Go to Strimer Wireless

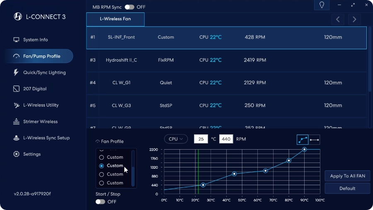(40, 122)
